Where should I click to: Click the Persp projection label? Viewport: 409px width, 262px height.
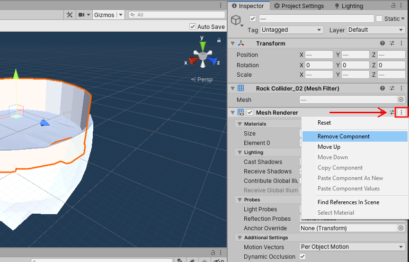[204, 80]
